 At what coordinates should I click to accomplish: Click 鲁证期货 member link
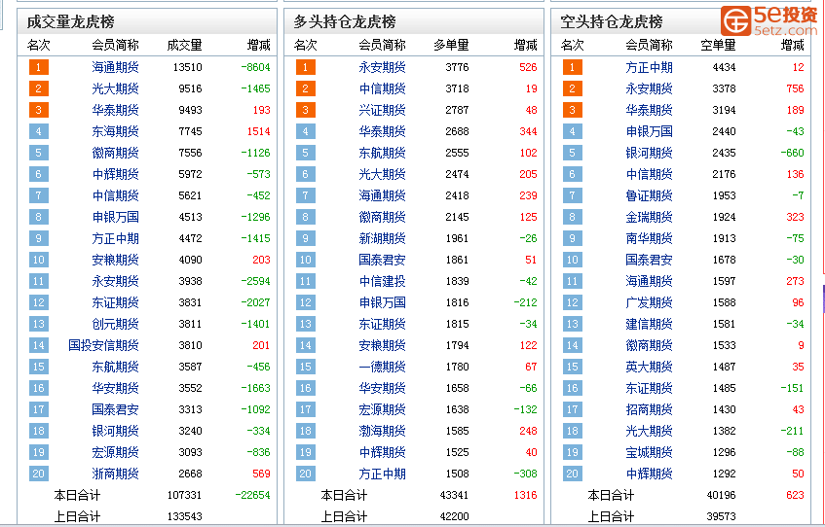tap(649, 195)
